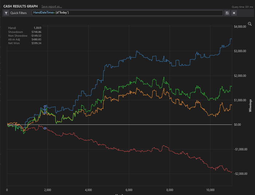Click the blue marker circle on the graph
This screenshot has width=255, height=195.
point(45,106)
